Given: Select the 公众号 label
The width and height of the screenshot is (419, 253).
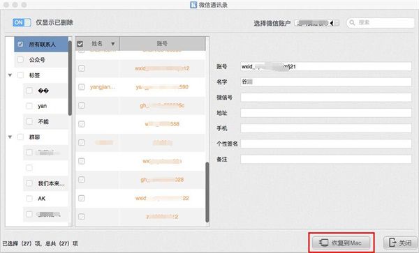Looking at the screenshot, I should coord(37,60).
